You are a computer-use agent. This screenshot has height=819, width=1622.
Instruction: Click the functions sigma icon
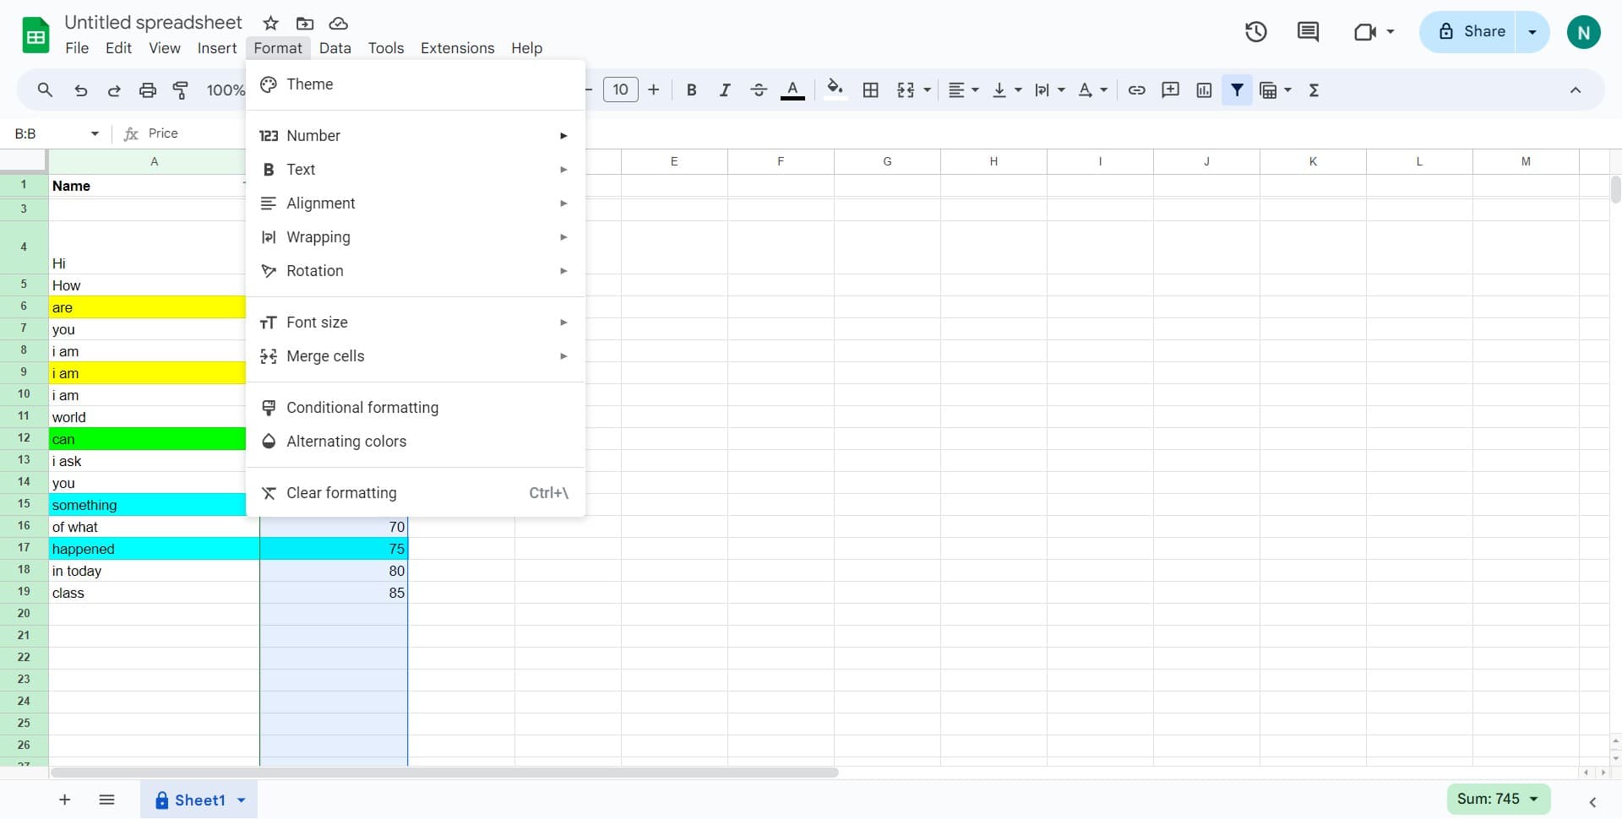point(1314,90)
